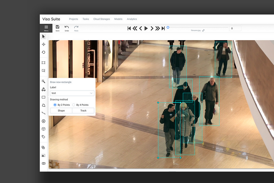Viewport: 274px width, 183px height.
Task: Click bottom-left handle of selected bounding box
Action: click(158, 158)
